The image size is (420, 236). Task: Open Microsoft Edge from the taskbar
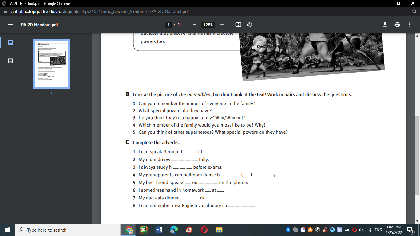click(x=174, y=230)
